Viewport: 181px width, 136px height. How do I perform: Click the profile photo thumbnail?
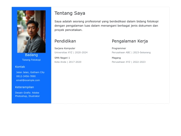pos(32,32)
